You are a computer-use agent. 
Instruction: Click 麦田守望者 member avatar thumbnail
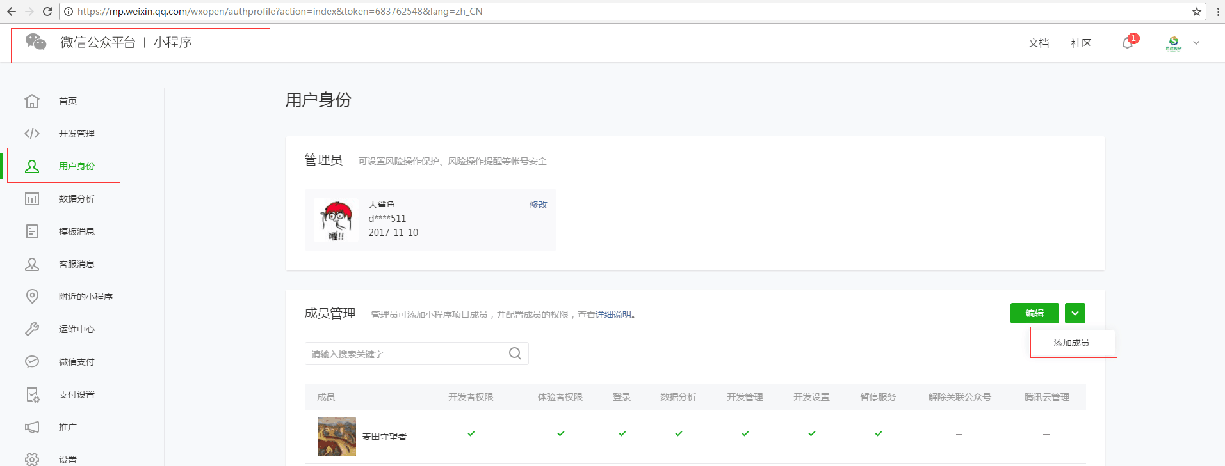337,437
